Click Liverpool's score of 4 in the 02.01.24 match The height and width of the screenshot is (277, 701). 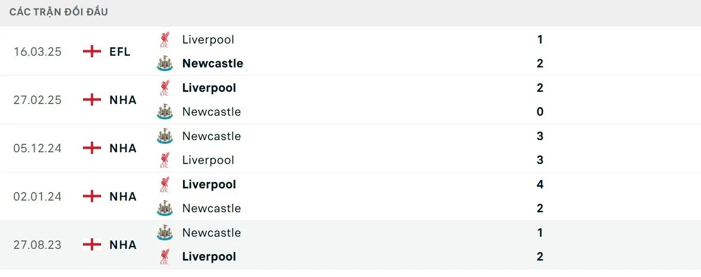(x=540, y=185)
